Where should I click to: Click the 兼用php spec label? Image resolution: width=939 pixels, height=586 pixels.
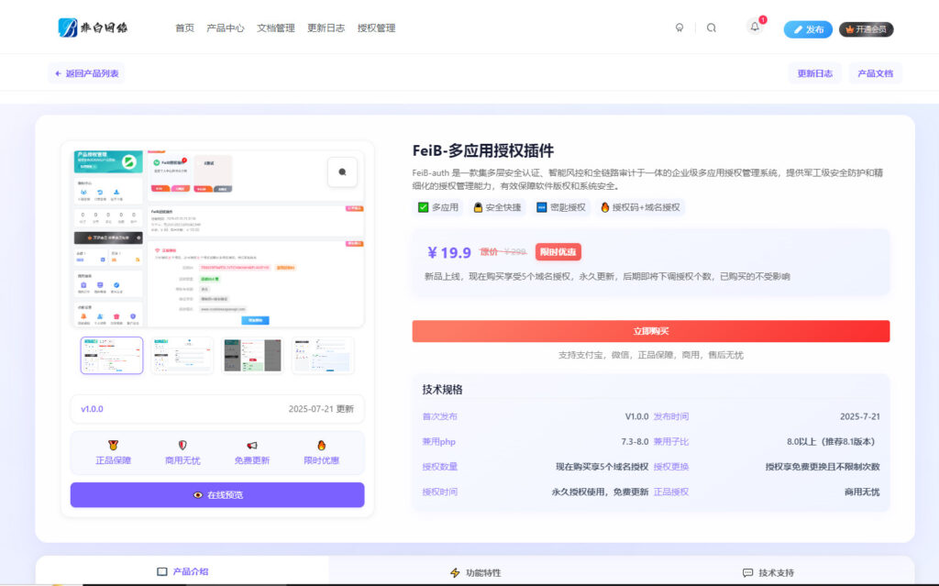(438, 442)
